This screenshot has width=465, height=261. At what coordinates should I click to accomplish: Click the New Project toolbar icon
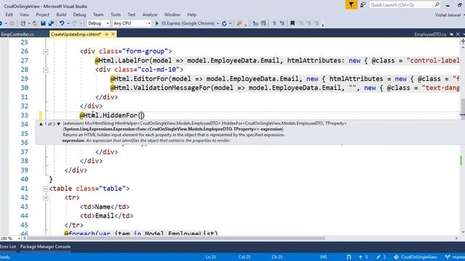click(23, 23)
